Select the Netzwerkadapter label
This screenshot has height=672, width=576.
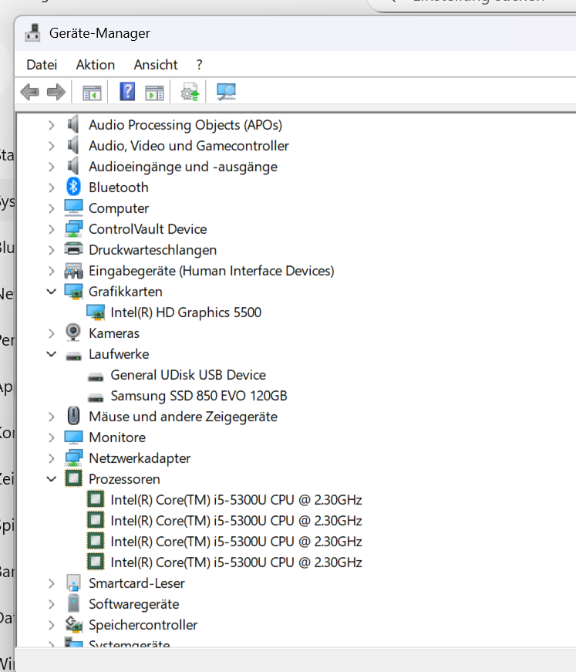click(x=140, y=458)
